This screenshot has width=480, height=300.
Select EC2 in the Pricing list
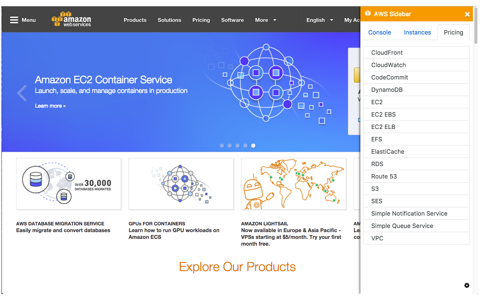[x=416, y=102]
